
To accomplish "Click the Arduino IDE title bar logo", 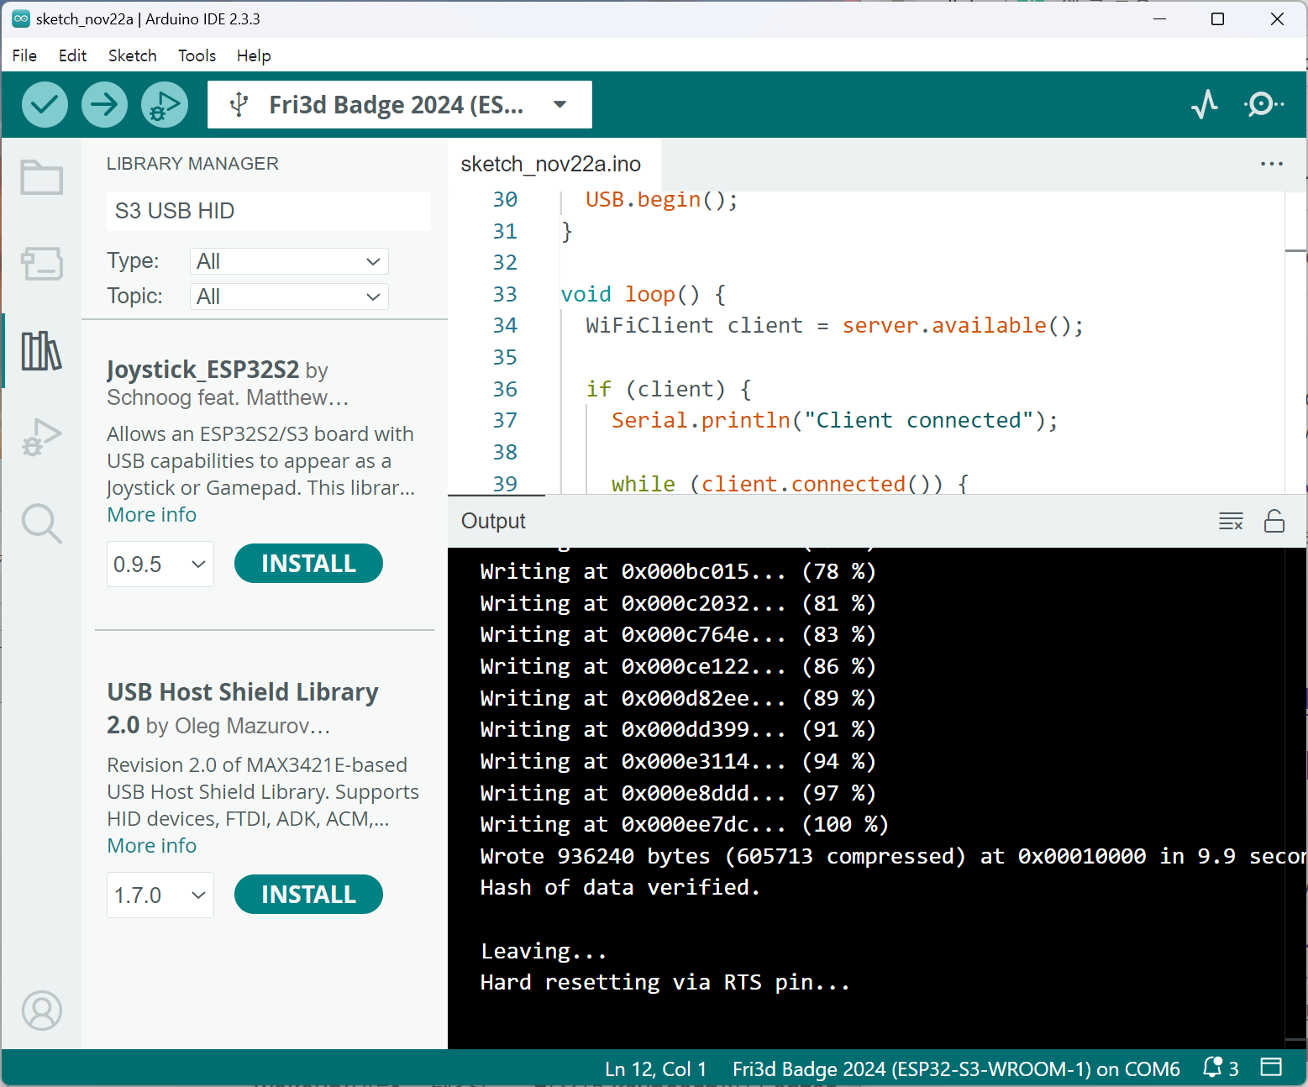I will click(x=20, y=18).
